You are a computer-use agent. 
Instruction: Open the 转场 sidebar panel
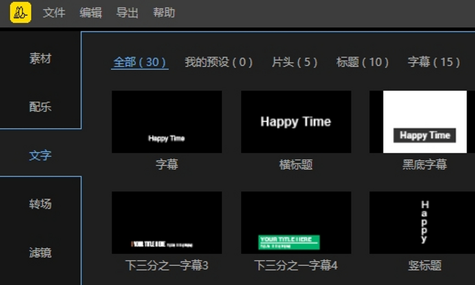(x=40, y=204)
